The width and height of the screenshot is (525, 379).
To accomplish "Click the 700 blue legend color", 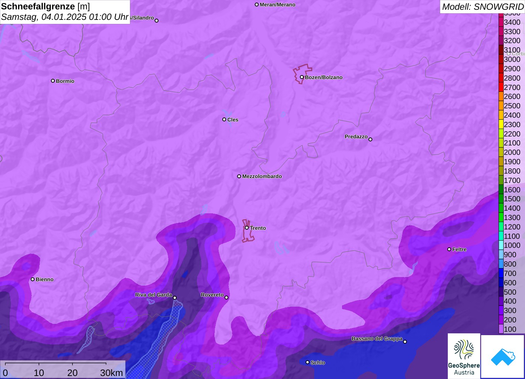I will tap(501, 273).
